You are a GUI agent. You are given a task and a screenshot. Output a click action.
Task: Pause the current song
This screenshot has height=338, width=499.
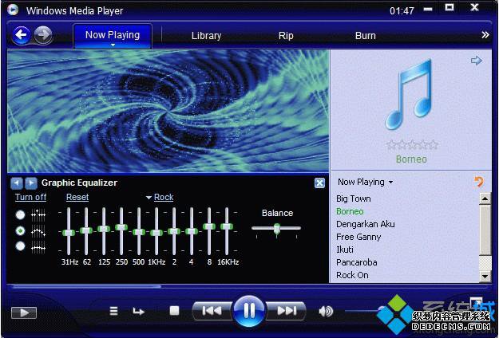point(249,311)
